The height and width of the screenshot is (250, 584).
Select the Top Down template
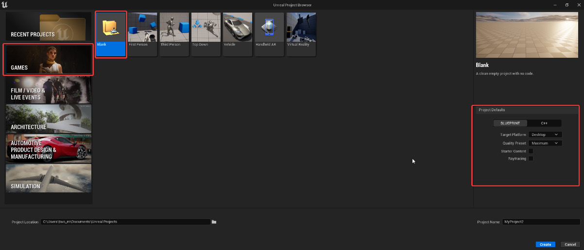[206, 34]
